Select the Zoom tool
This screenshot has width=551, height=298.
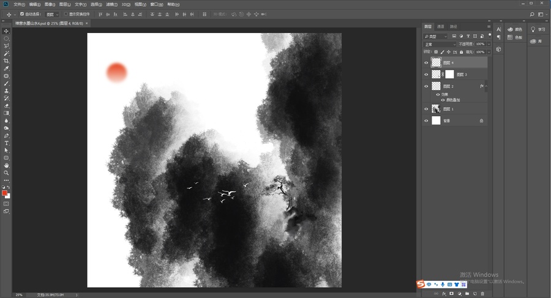[x=6, y=173]
